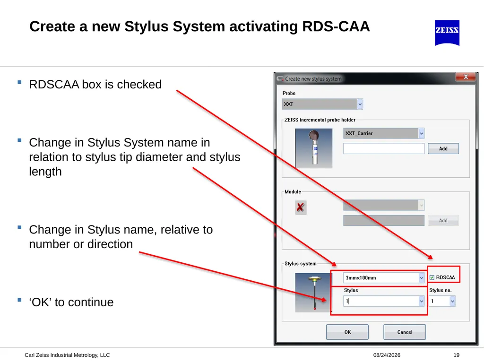Image resolution: width=484 pixels, height=363 pixels.
Task: Click the date 08/24/2026 in footer
Action: click(387, 355)
